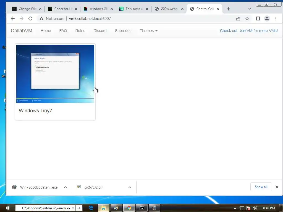283x212 pixels.
Task: Share this page via share icon
Action: [238, 18]
